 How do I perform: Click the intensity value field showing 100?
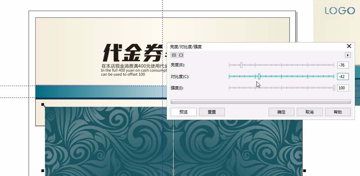pos(343,88)
